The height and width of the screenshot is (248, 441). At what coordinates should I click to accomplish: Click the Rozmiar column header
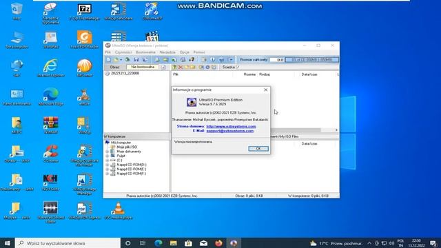249,74
